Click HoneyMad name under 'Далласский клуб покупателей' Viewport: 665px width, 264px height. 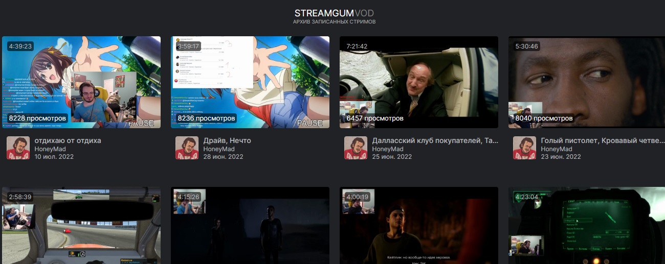pos(388,149)
